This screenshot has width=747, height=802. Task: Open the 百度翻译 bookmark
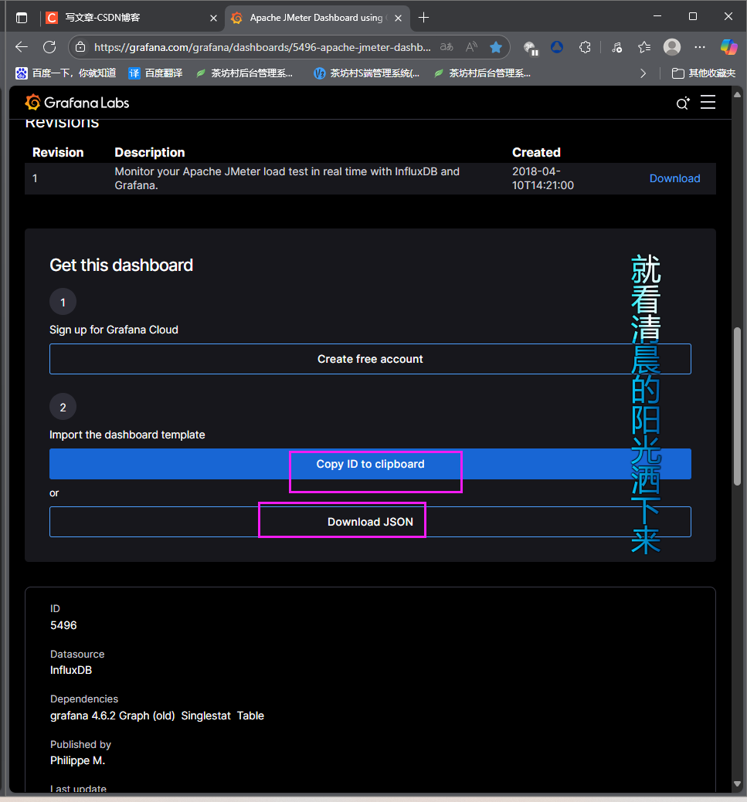coord(155,73)
